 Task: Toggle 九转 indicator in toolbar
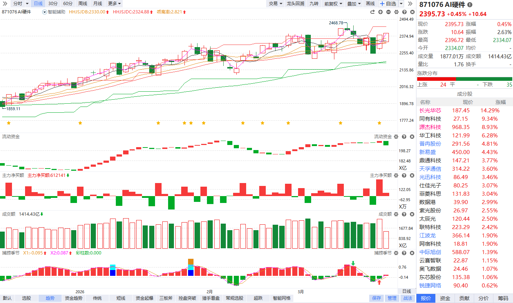314,4
